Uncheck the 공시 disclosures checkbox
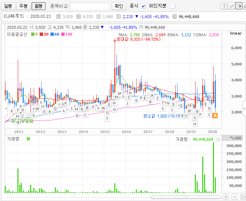The width and height of the screenshot is (246, 201). (143, 6)
